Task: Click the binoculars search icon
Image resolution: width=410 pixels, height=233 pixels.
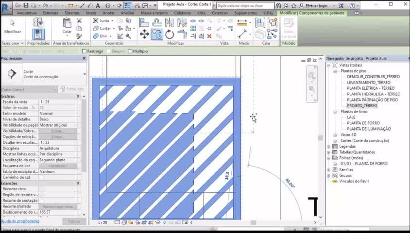Action: [278, 5]
